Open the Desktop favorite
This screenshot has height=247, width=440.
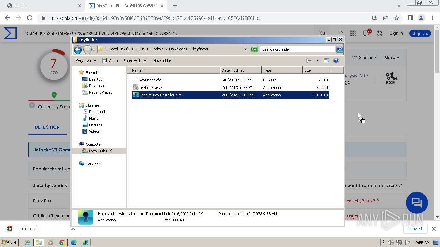point(96,79)
